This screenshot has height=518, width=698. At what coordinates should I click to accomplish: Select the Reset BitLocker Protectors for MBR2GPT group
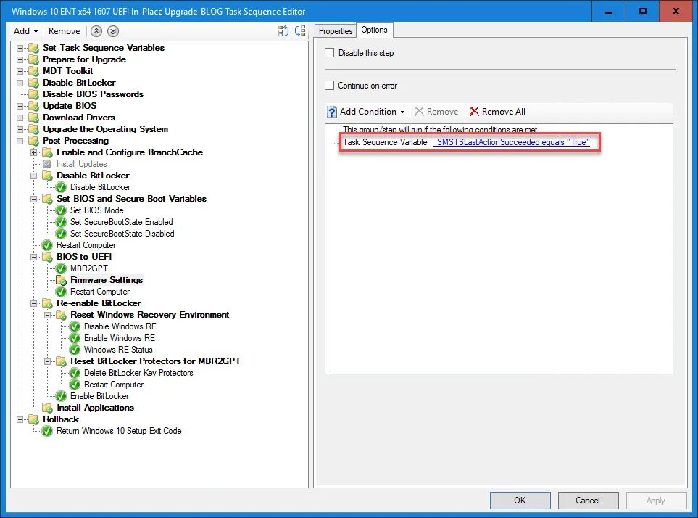(155, 361)
